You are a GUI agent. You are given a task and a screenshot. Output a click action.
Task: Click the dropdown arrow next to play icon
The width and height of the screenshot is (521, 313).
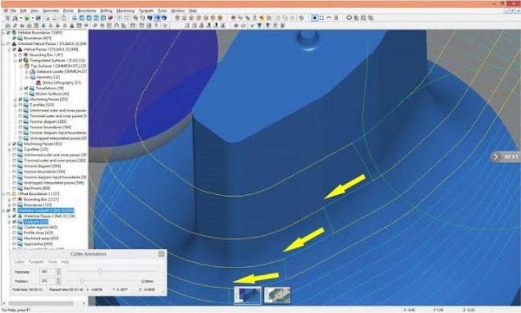(x=32, y=18)
